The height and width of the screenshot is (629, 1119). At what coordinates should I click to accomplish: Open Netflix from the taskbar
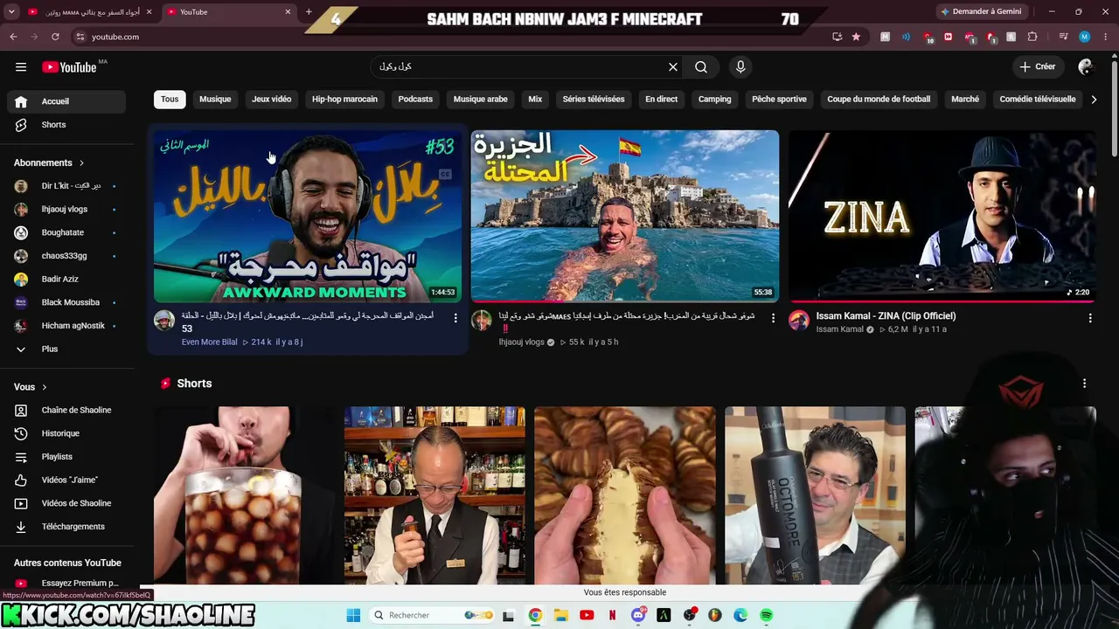click(x=612, y=616)
